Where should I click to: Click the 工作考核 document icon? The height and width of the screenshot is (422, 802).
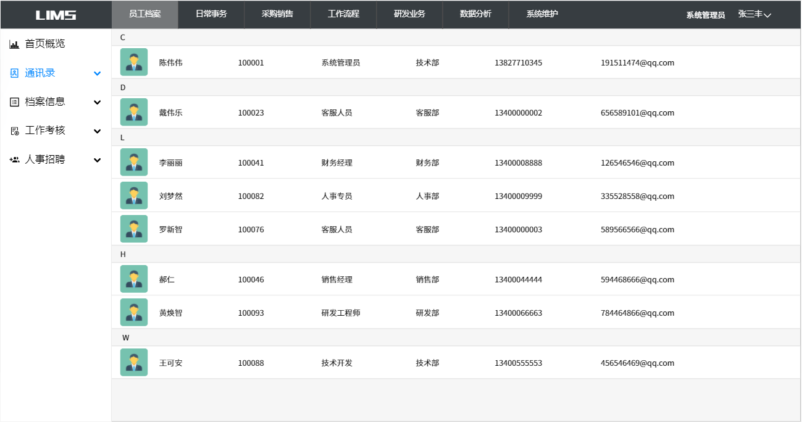pos(14,131)
